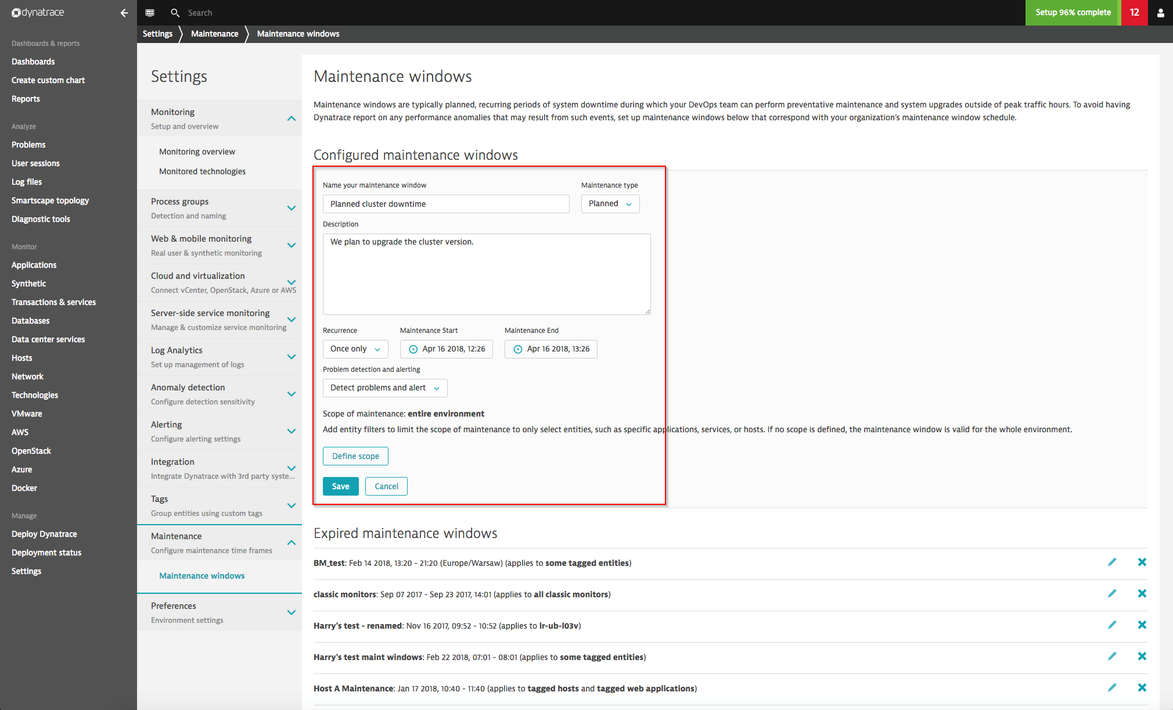The height and width of the screenshot is (710, 1173).
Task: Click Settings in the breadcrumb
Action: [x=157, y=34]
